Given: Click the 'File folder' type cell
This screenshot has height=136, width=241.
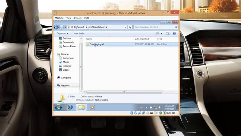Looking at the screenshot, I should click(162, 44).
